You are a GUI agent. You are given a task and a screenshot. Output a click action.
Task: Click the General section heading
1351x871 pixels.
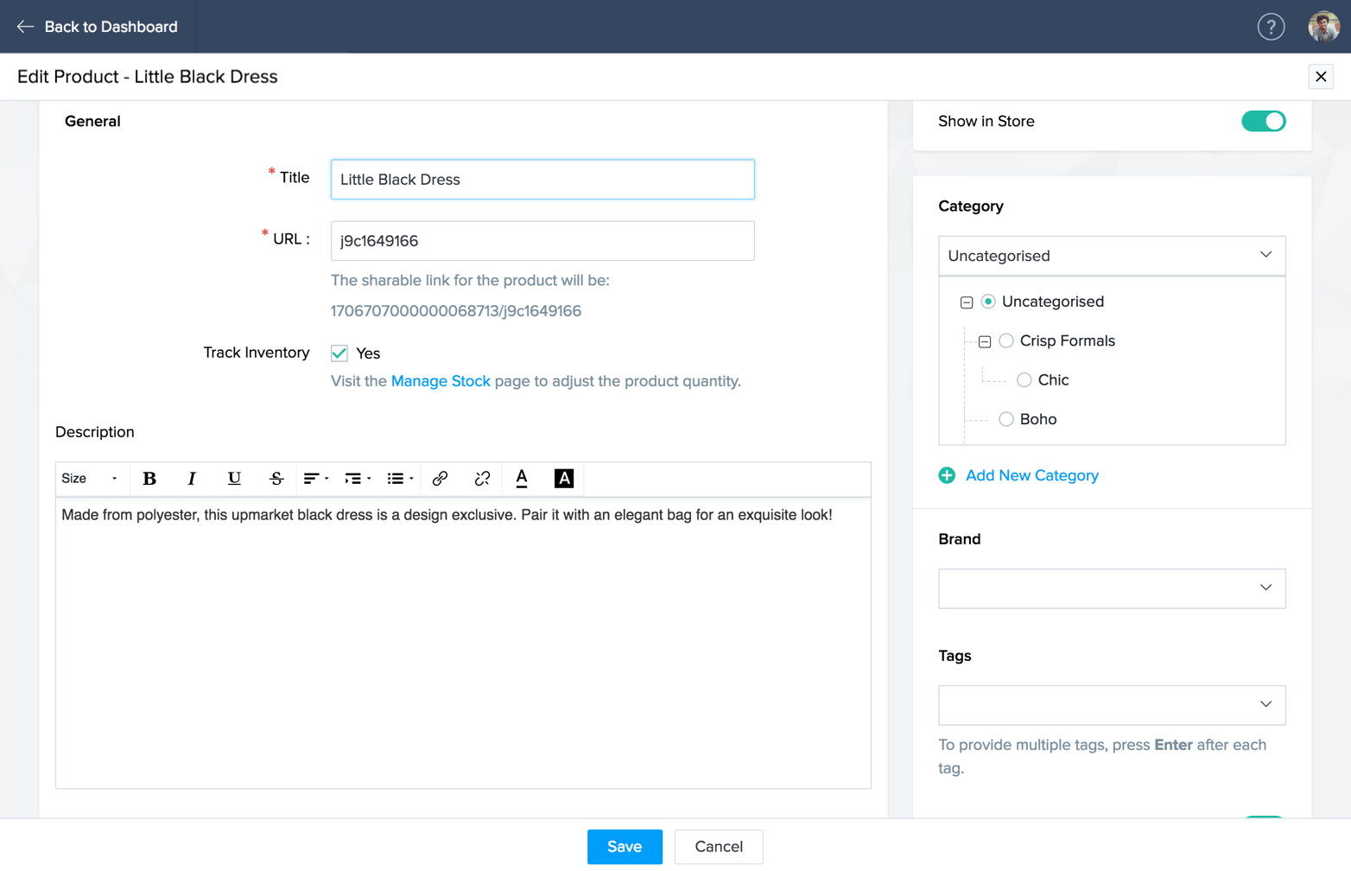[92, 122]
